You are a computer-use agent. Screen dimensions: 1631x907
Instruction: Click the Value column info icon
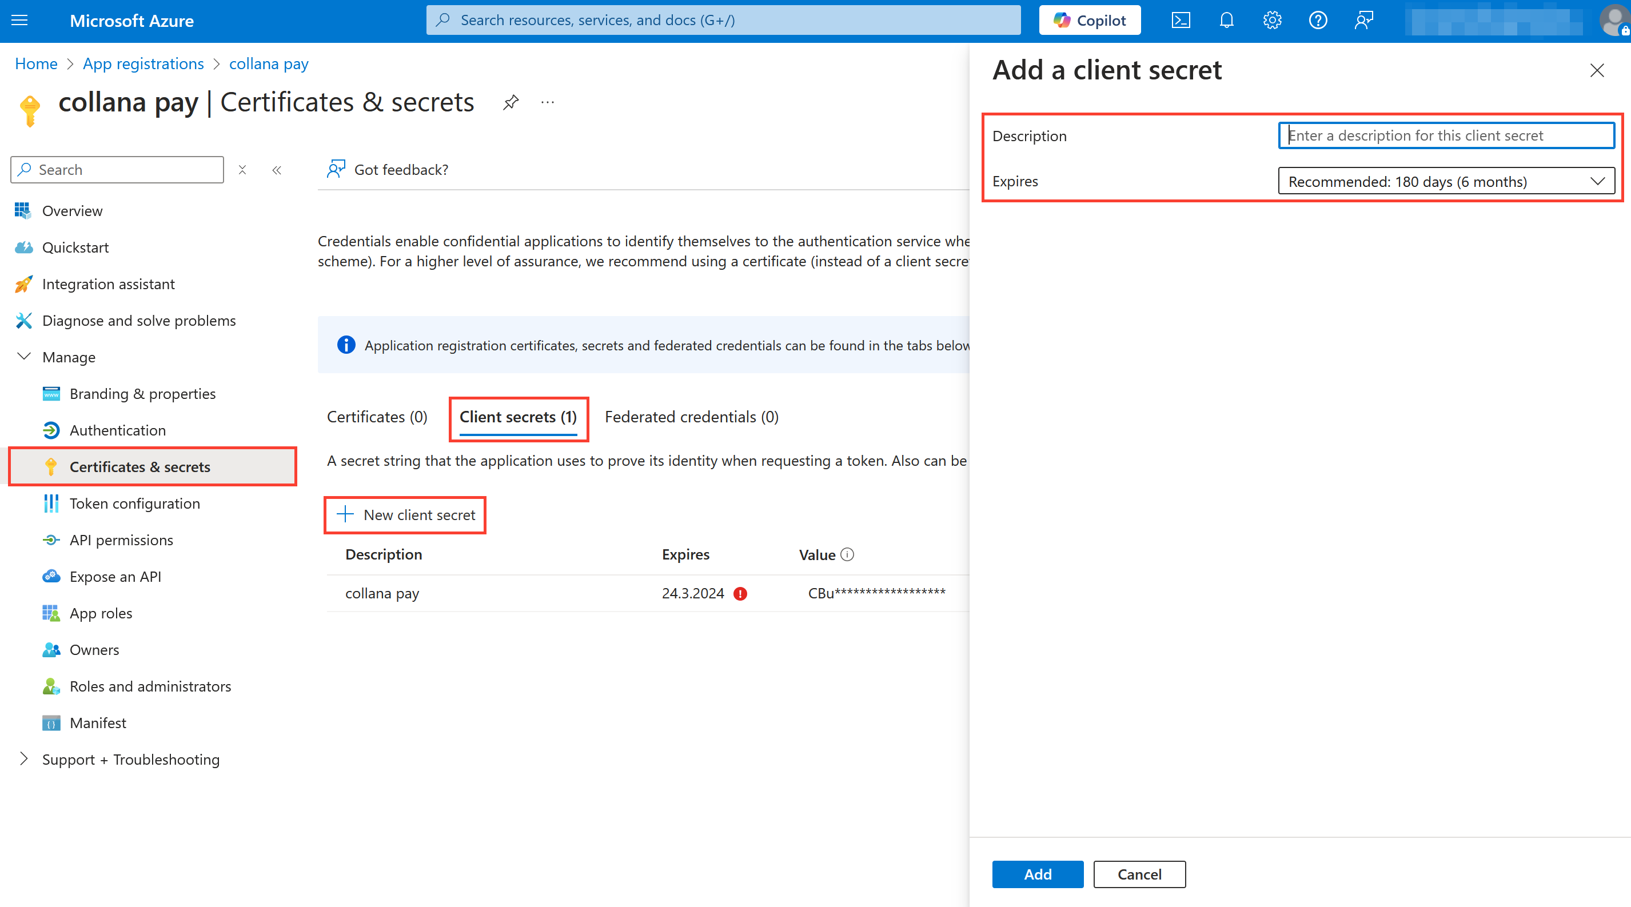(x=847, y=554)
